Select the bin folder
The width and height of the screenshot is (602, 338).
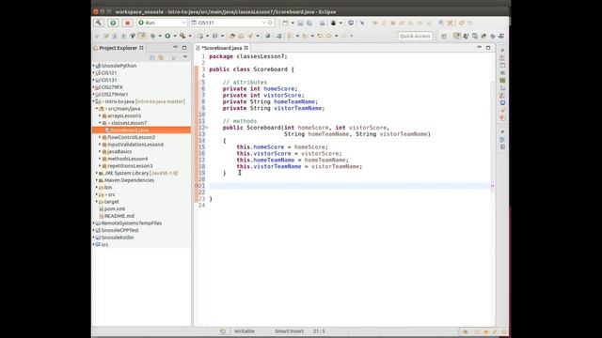click(108, 188)
